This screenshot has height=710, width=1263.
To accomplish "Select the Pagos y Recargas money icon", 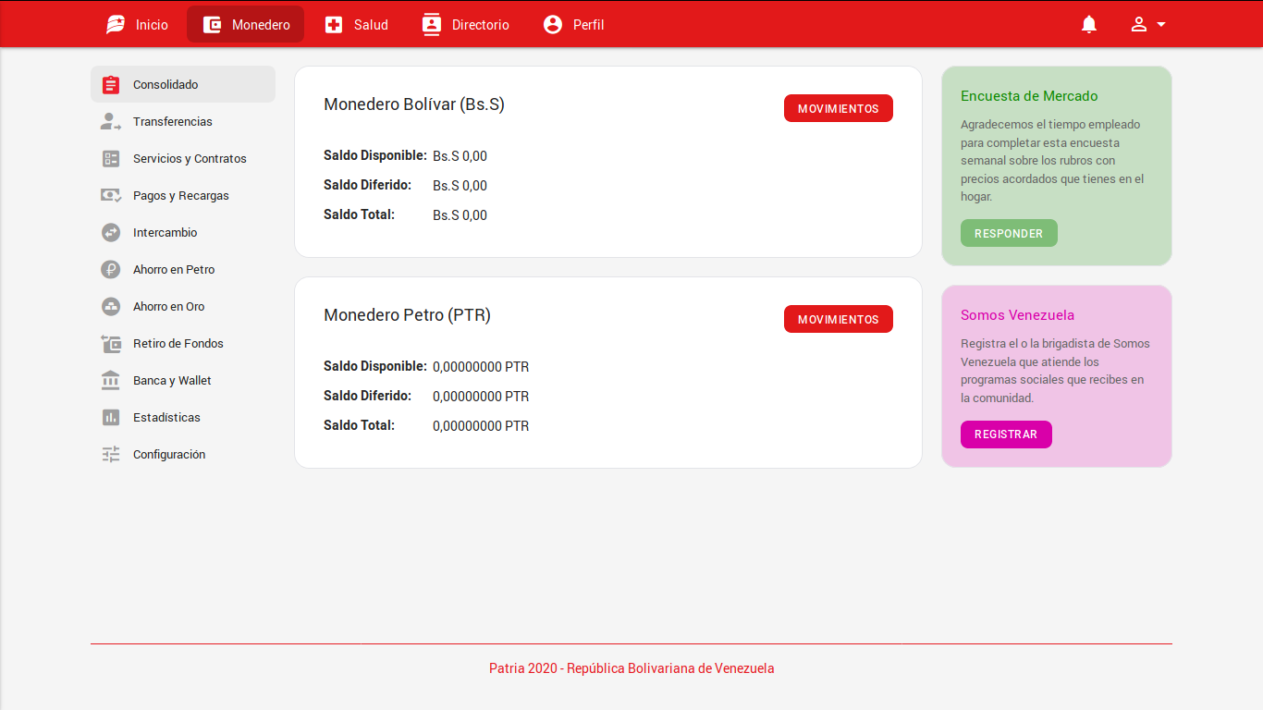I will point(111,196).
